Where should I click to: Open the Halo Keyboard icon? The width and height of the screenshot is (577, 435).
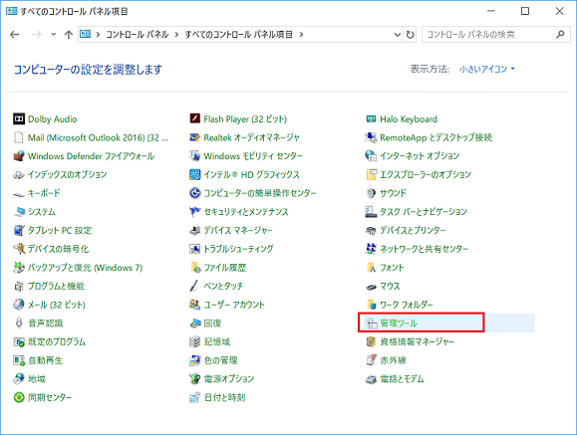371,118
